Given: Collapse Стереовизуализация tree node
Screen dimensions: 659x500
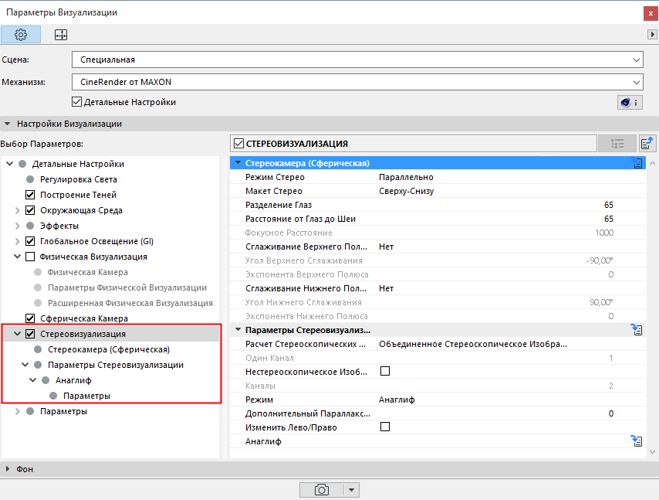Looking at the screenshot, I should (17, 334).
